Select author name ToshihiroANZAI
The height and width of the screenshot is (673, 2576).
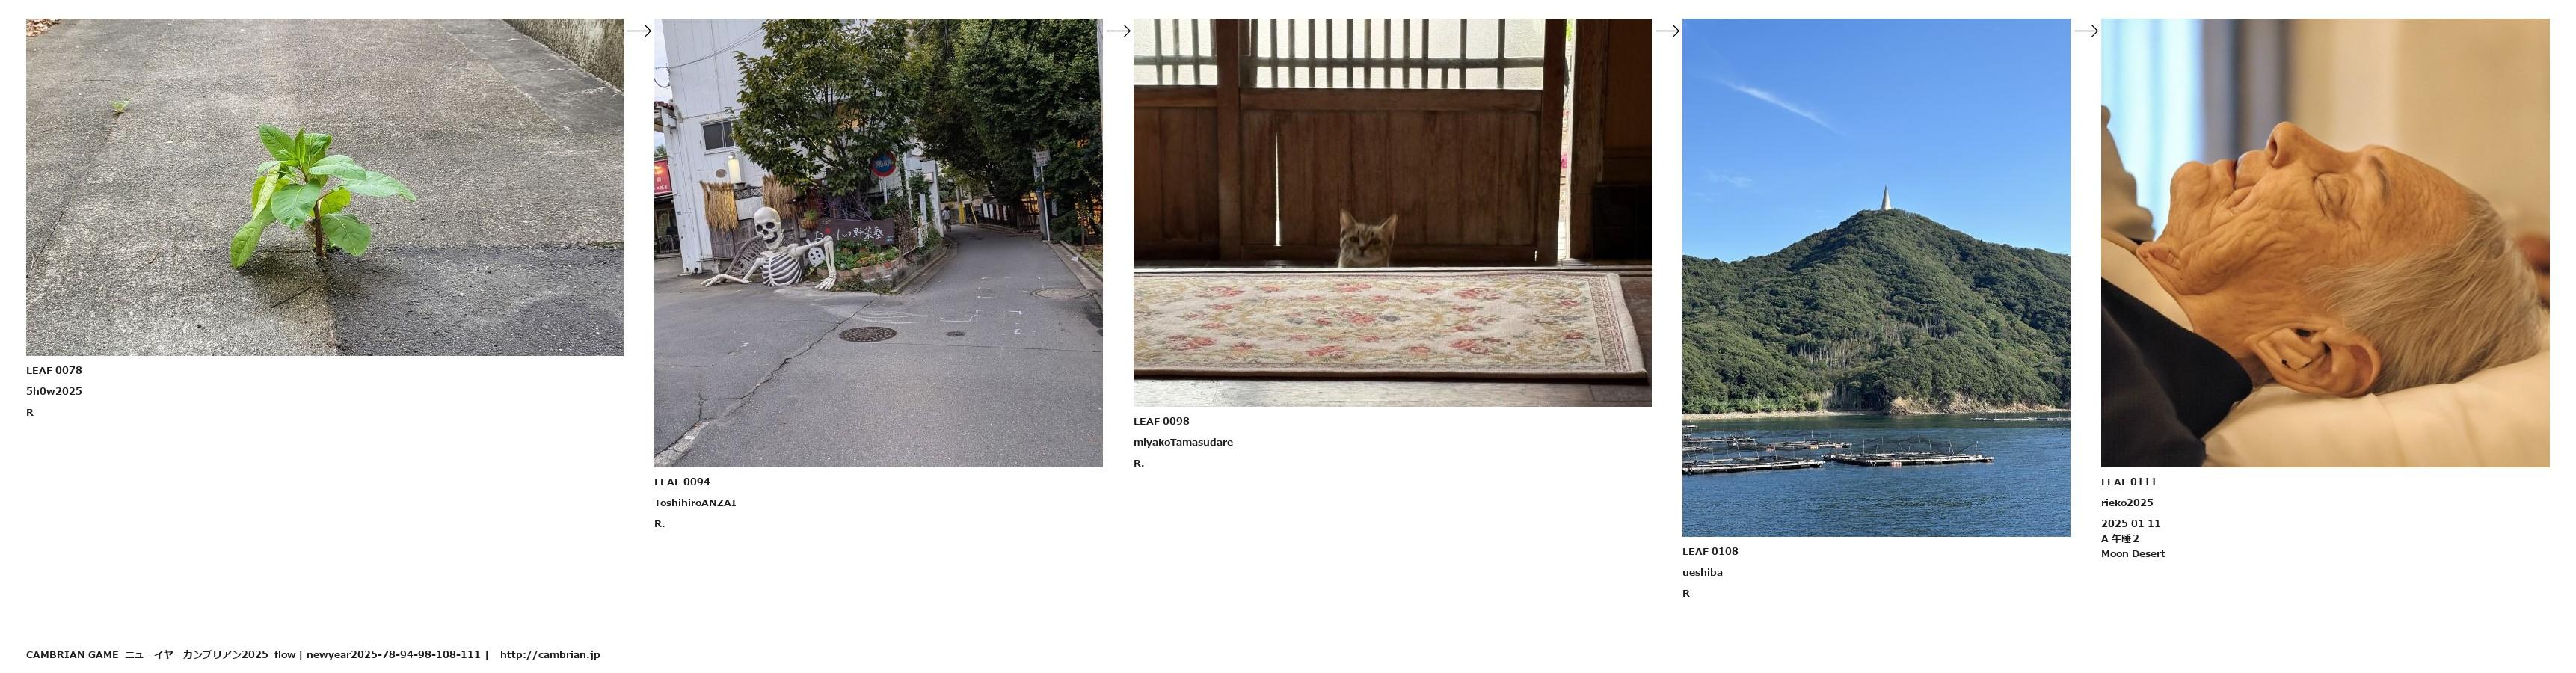[x=695, y=503]
